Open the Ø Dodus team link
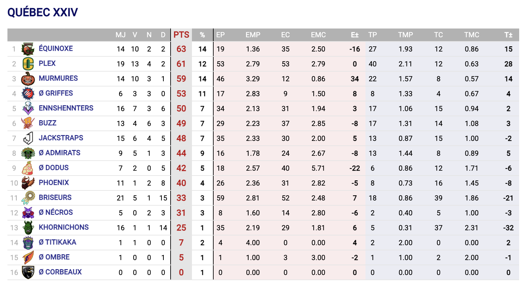 (x=54, y=168)
